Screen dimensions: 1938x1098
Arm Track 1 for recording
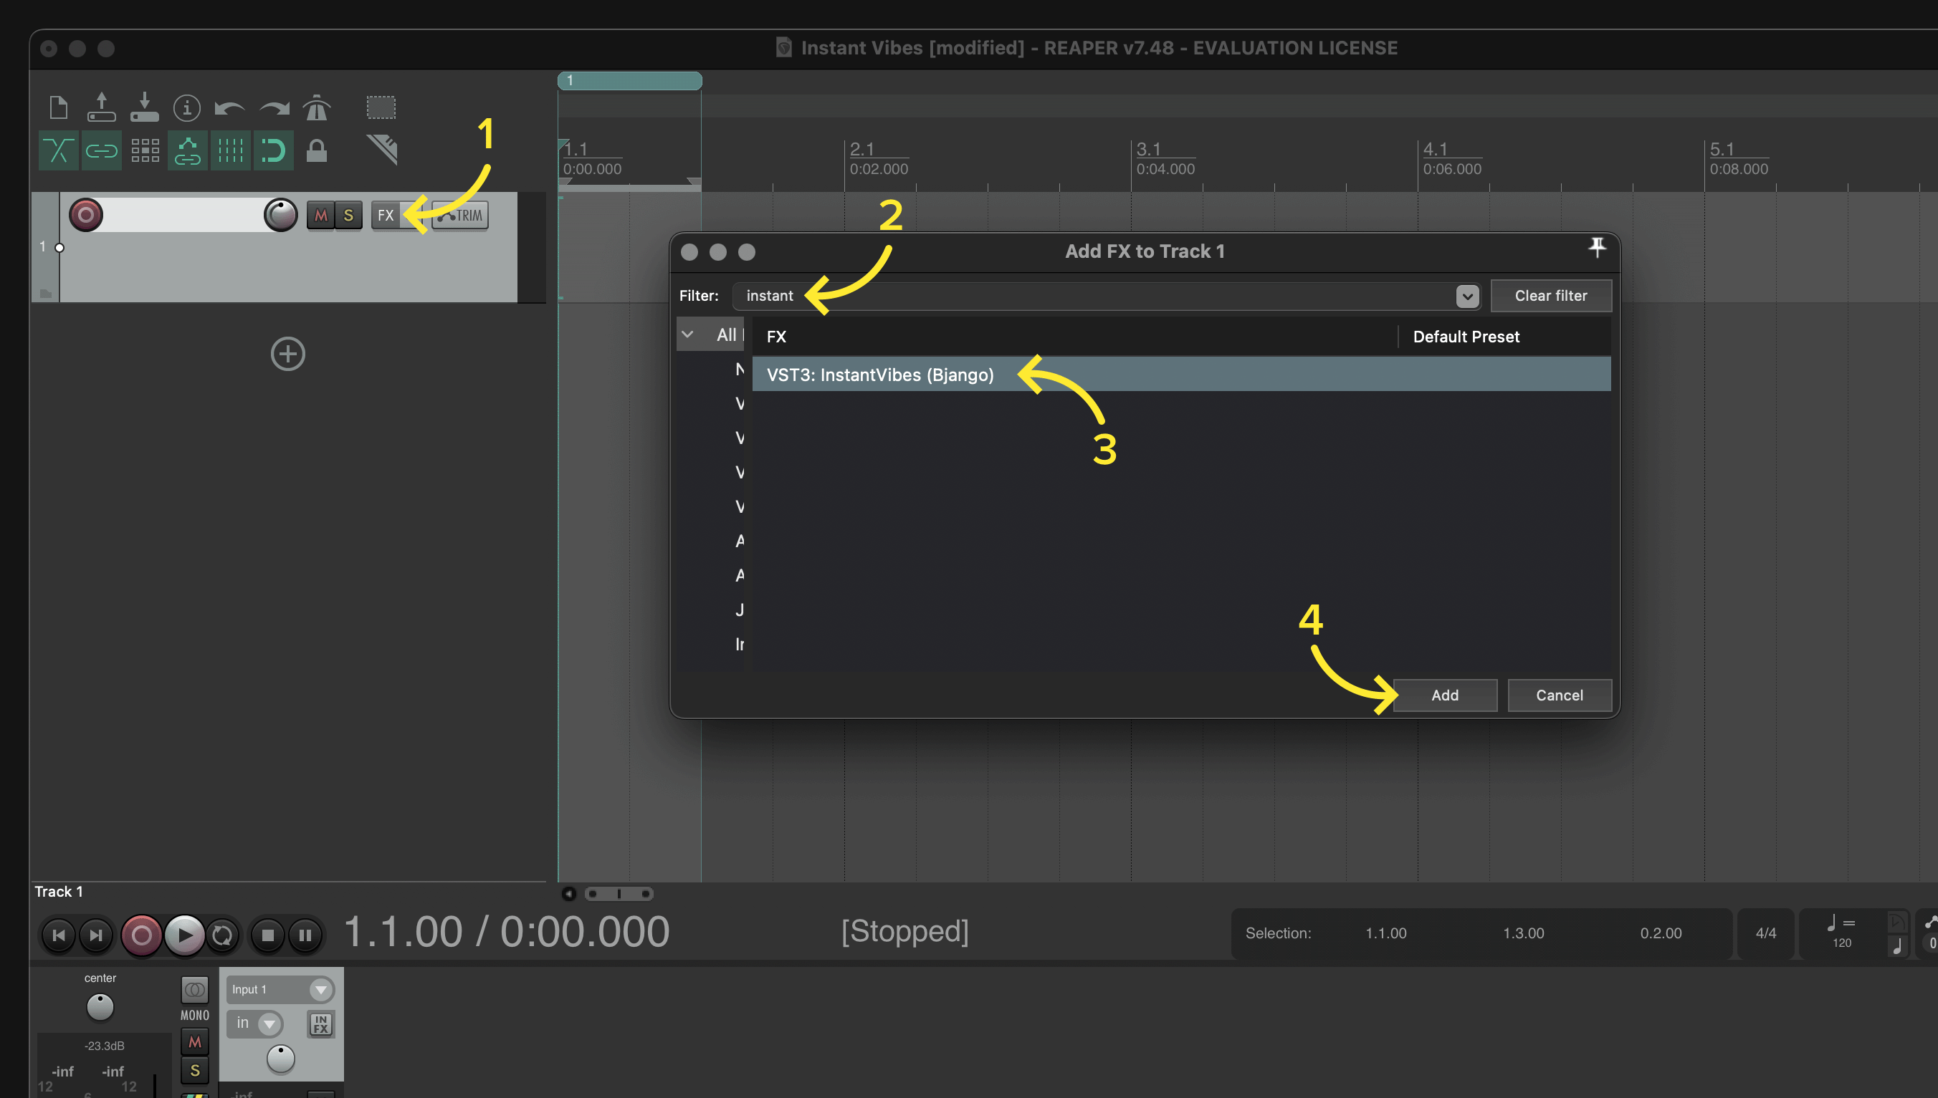tap(86, 215)
